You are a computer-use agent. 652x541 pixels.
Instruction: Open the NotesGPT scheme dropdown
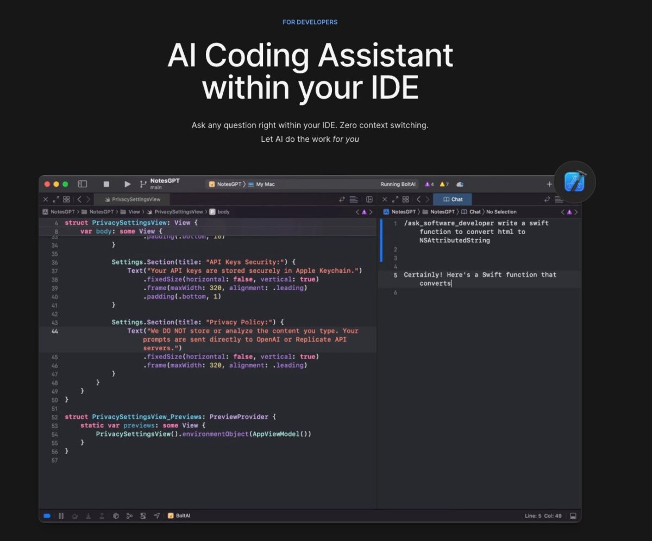pyautogui.click(x=225, y=185)
